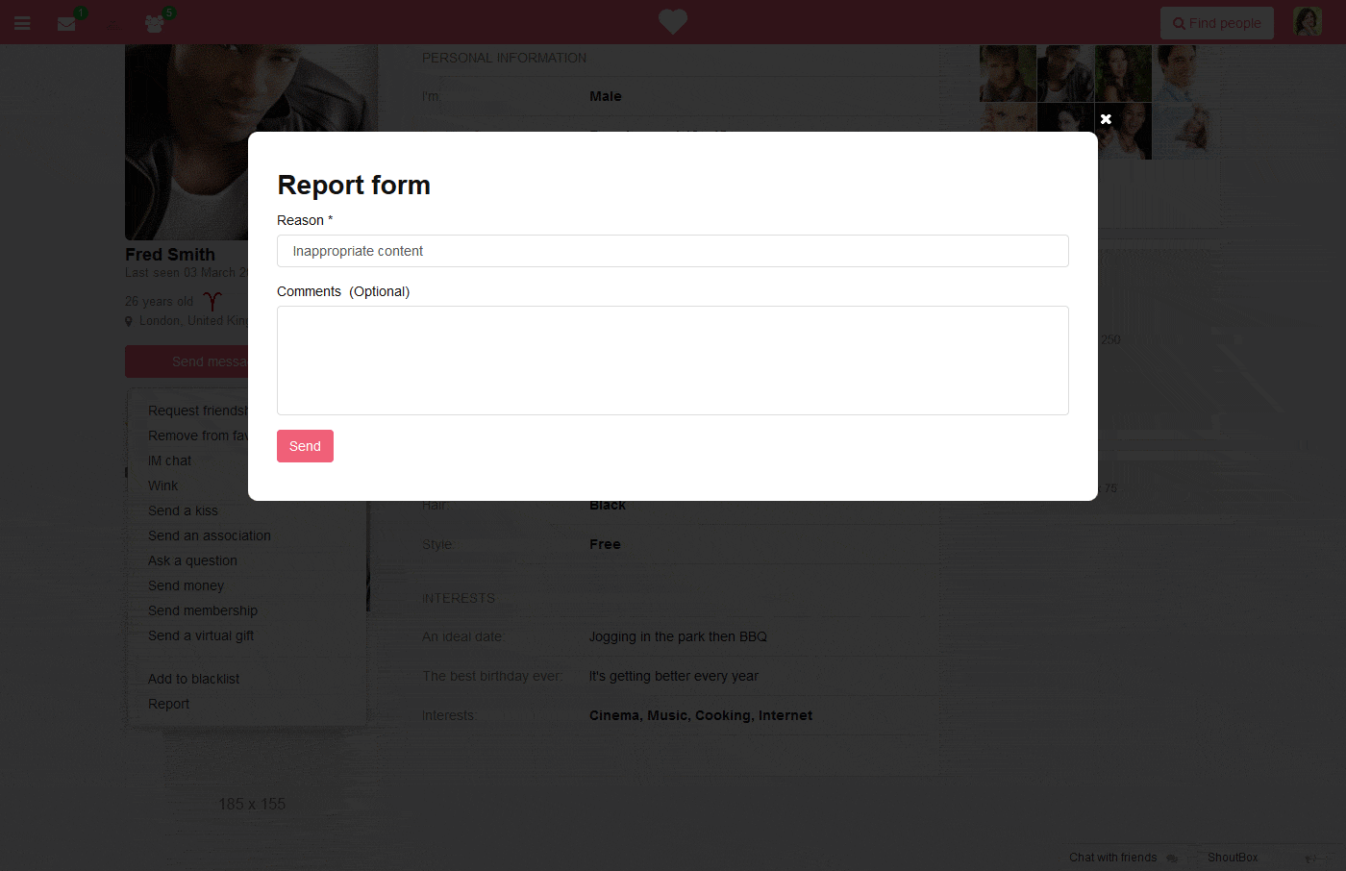This screenshot has height=871, width=1346.
Task: Click the Aries zodiac sign icon
Action: (212, 301)
